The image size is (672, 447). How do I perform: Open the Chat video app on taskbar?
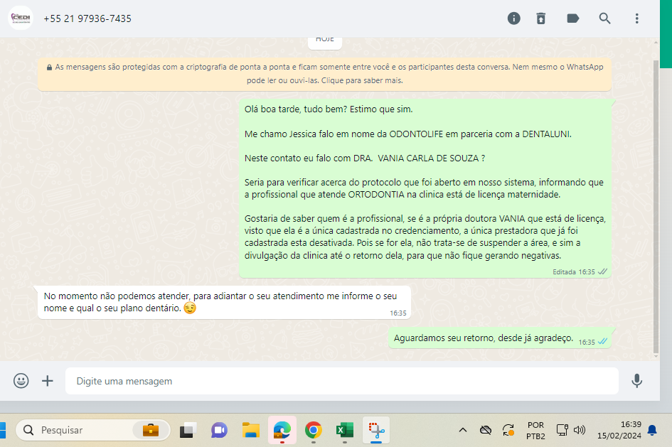[x=219, y=430]
